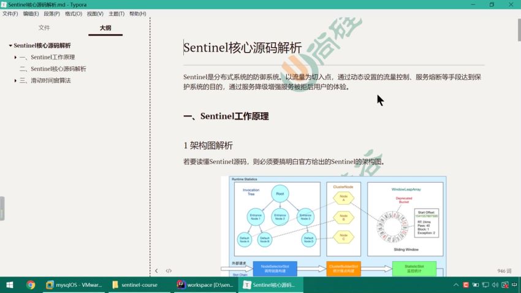Expand 三、滑动时间窗算法 outline arrow
This screenshot has width=521, height=293.
tap(15, 81)
